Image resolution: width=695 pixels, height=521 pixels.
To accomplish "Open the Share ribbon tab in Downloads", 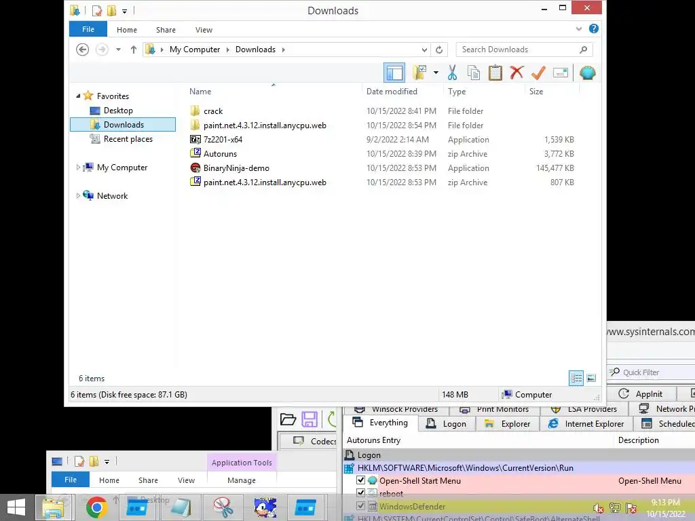I will (x=166, y=30).
